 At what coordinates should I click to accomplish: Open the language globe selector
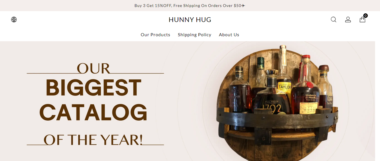coord(14,19)
